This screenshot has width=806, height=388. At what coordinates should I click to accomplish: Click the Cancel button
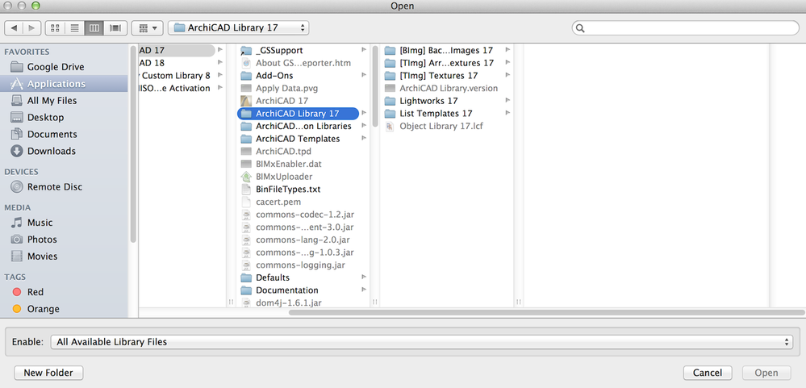(708, 373)
